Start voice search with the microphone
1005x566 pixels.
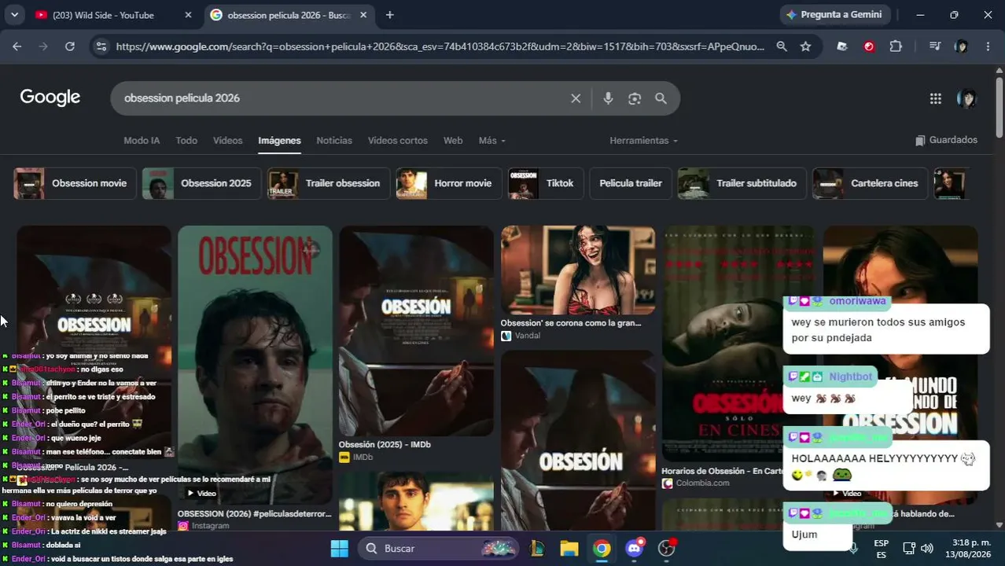coord(608,98)
